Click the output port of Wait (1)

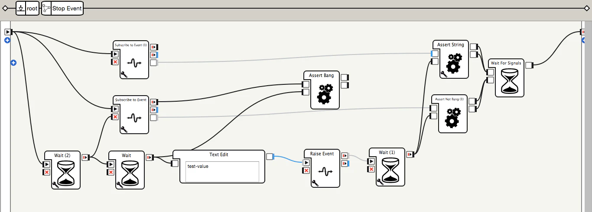[x=410, y=154]
